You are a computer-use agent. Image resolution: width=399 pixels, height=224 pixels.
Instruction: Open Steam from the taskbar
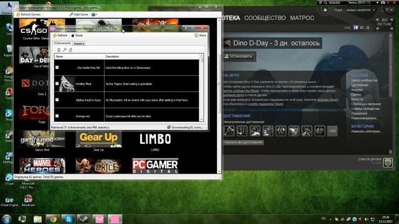click(84, 219)
